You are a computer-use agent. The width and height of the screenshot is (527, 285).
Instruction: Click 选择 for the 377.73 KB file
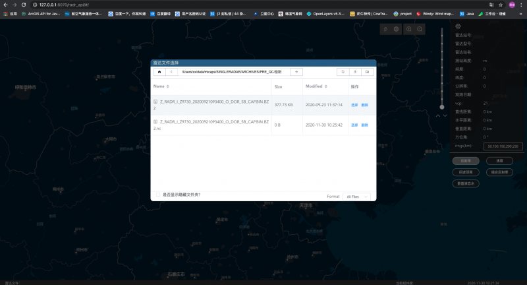[354, 105]
